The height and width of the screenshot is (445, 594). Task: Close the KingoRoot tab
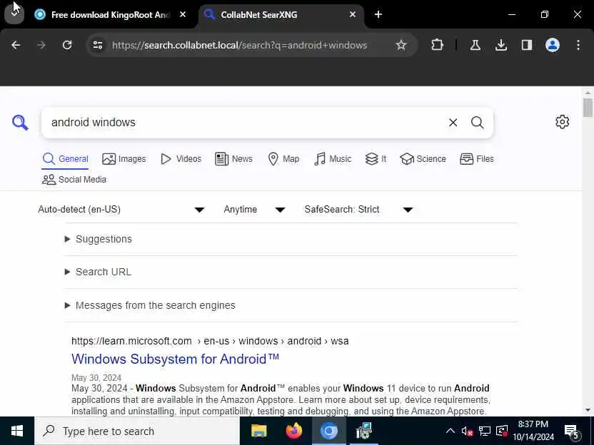(x=183, y=14)
